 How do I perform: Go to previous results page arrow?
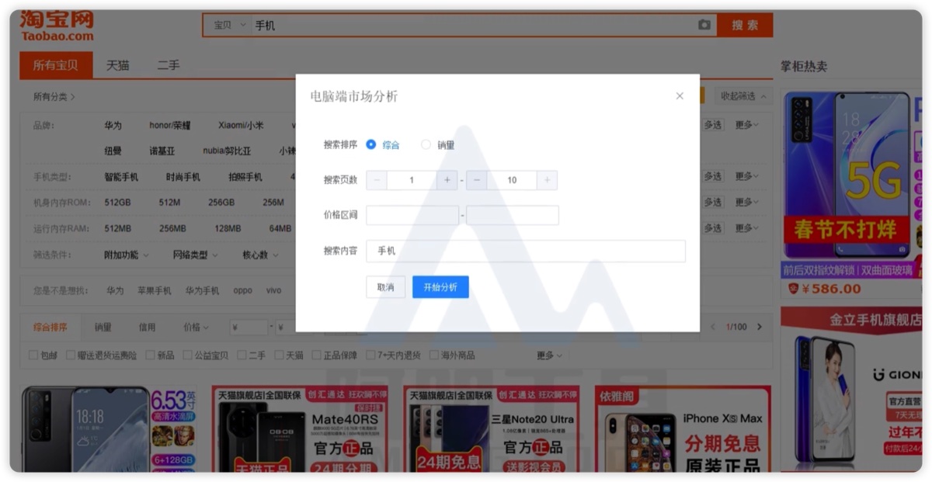(x=713, y=327)
